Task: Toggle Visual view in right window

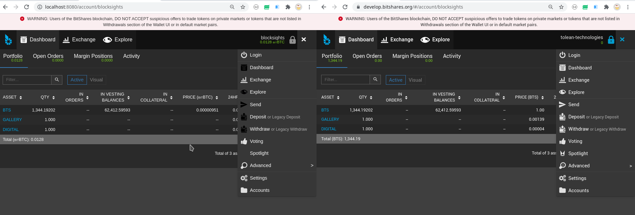Action: click(415, 80)
